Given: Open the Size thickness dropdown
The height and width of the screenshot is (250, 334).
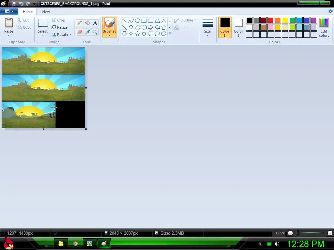Looking at the screenshot, I should point(207,27).
